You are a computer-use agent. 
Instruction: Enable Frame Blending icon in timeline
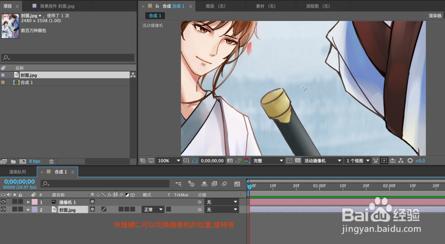(214, 184)
